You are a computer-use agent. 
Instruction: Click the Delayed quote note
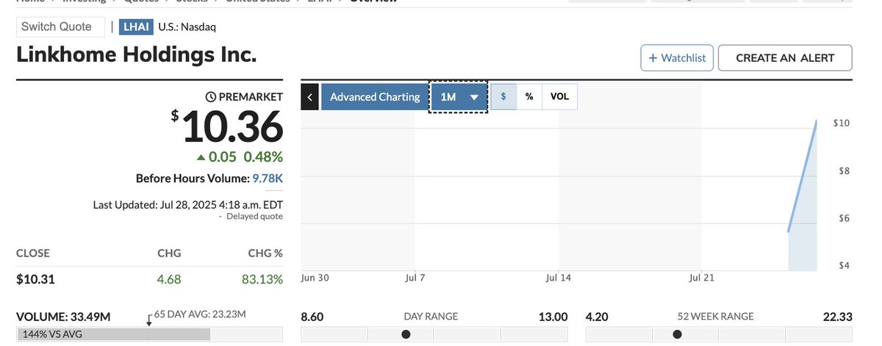[254, 217]
